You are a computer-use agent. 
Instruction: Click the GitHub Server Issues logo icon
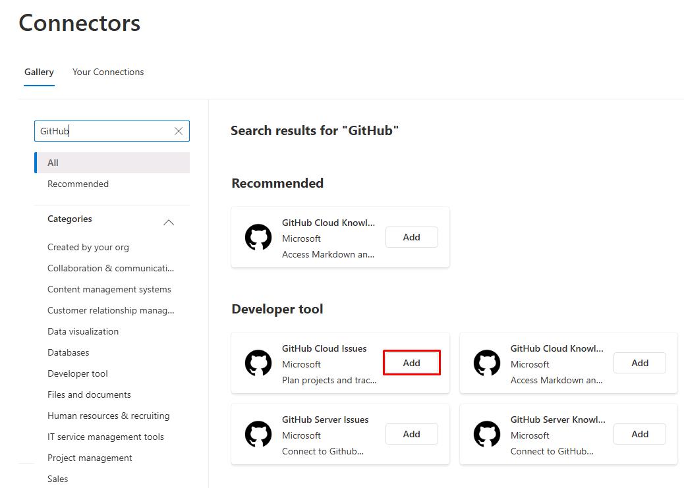point(258,434)
